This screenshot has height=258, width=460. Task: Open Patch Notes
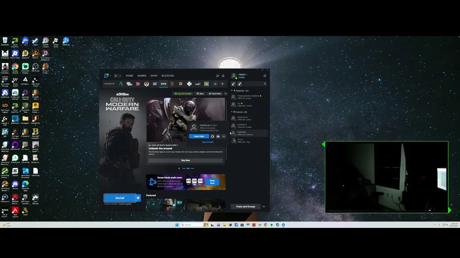tap(215, 94)
